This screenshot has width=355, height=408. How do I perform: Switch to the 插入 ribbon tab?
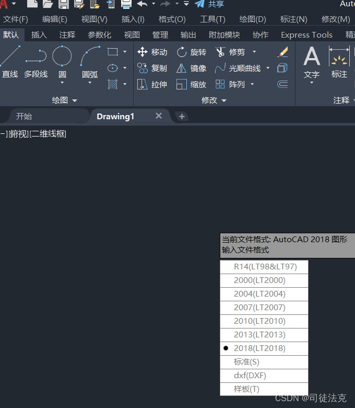click(39, 35)
